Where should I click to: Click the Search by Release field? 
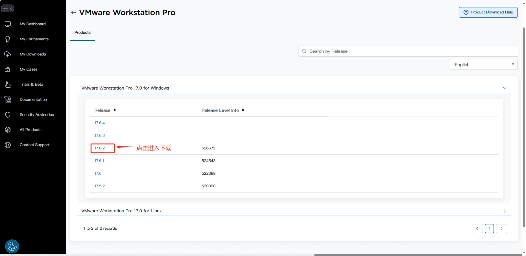(x=410, y=51)
